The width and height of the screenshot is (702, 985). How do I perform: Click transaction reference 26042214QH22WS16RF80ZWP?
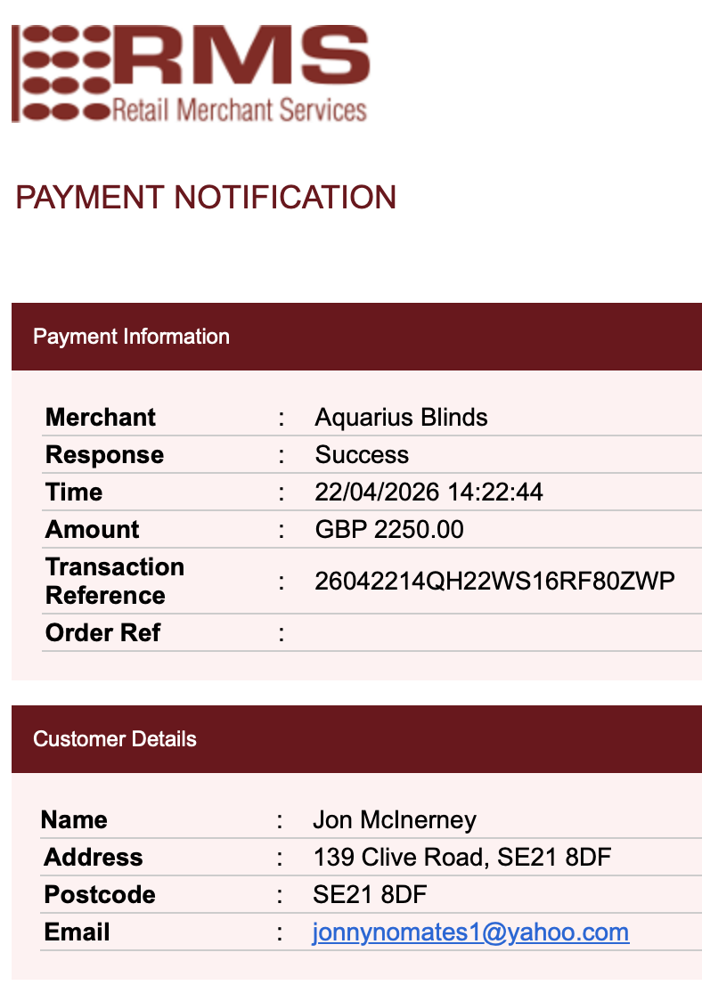point(494,581)
